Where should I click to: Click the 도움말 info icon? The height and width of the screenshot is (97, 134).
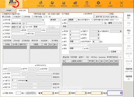click(110, 3)
